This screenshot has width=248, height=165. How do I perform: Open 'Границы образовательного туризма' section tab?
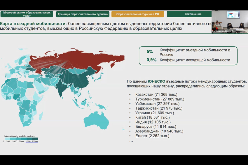coord(83,14)
